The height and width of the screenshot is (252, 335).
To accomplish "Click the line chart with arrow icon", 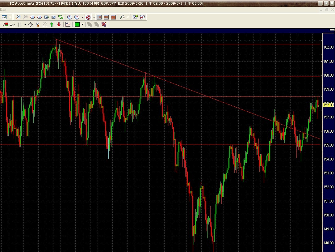I will click(68, 25).
